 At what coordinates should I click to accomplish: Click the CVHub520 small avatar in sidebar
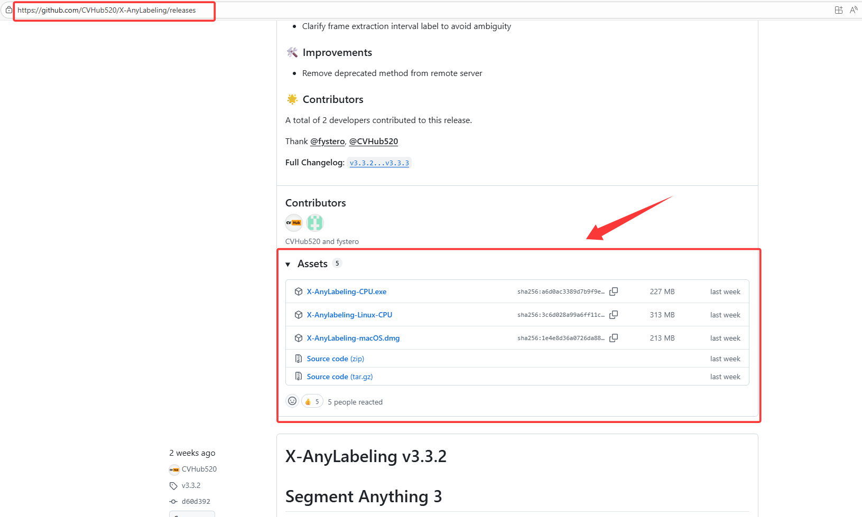tap(174, 469)
